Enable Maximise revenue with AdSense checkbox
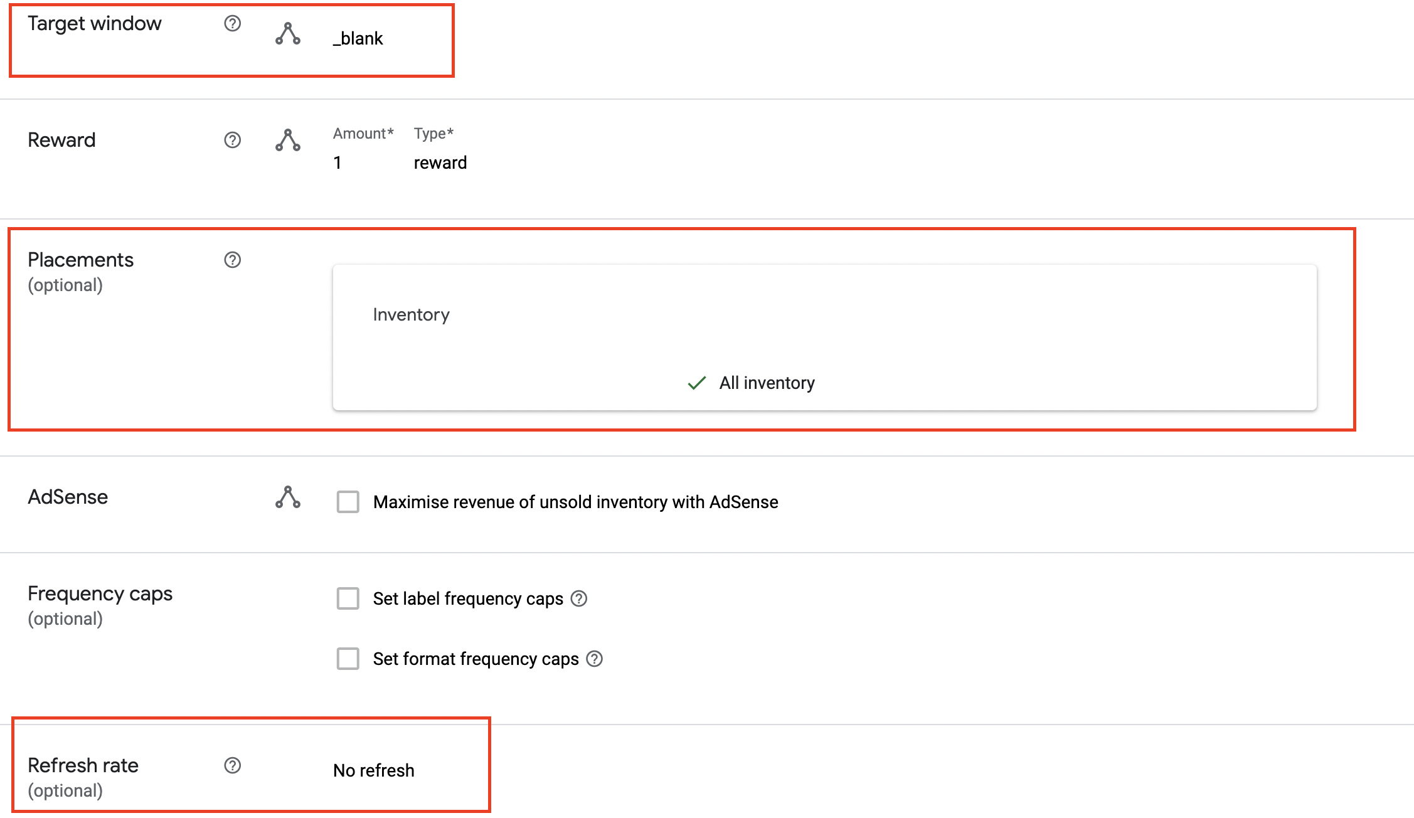 point(348,502)
